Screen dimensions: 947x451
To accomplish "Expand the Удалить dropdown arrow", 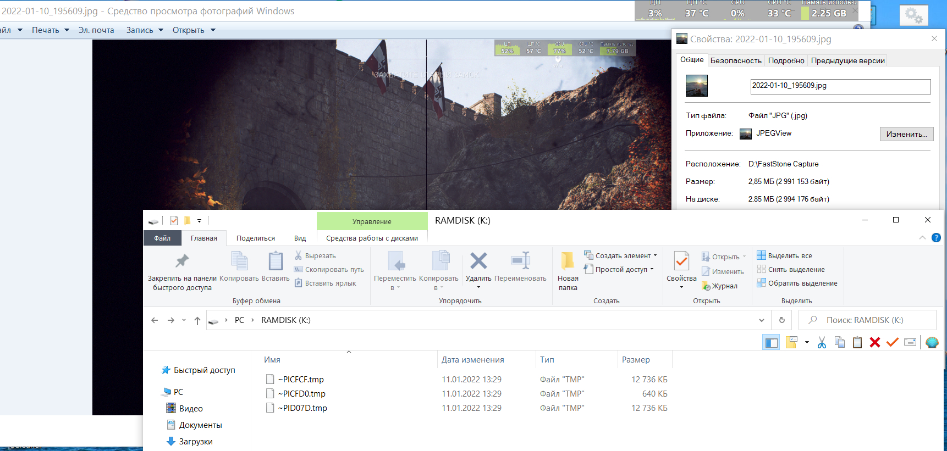I will [478, 287].
